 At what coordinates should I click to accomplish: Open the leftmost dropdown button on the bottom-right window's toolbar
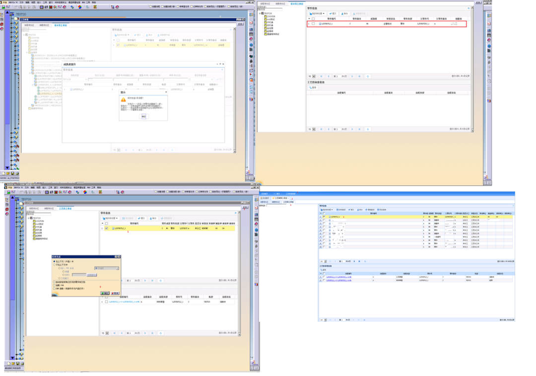(326, 210)
